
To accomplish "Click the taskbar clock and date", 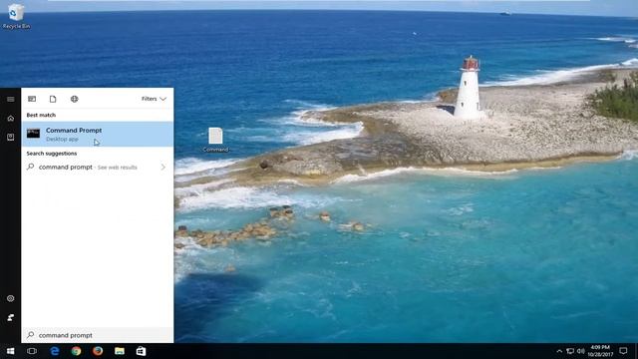I will point(600,351).
